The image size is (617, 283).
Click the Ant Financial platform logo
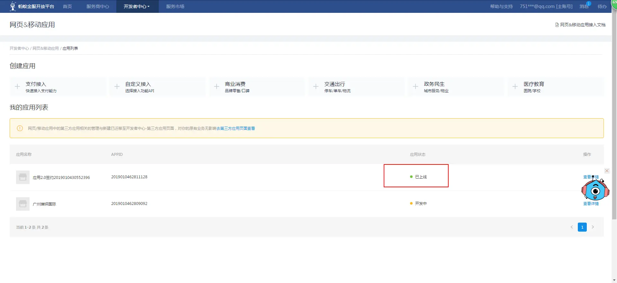point(32,6)
